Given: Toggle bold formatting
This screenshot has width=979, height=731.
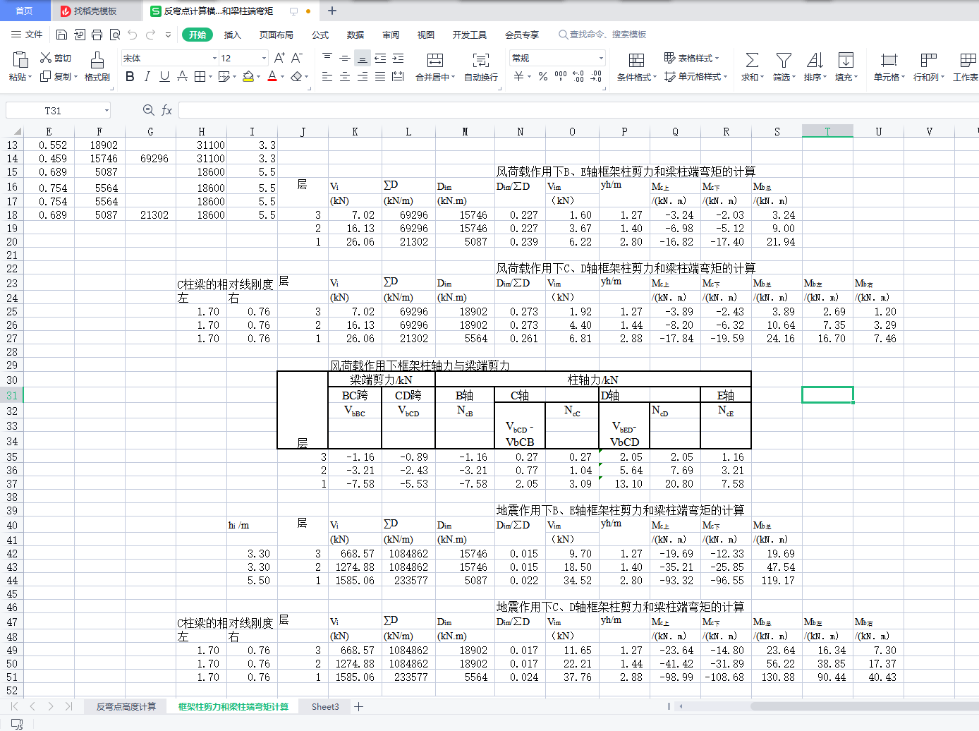Looking at the screenshot, I should (x=130, y=76).
